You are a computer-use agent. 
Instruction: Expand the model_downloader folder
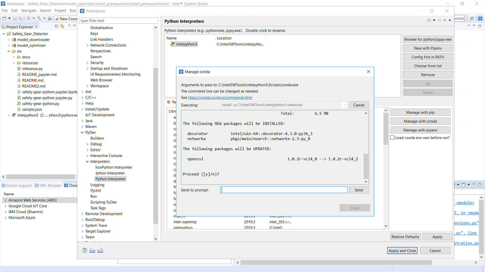coord(9,40)
